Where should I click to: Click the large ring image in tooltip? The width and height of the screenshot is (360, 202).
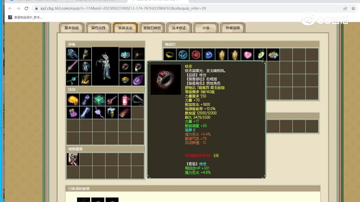pyautogui.click(x=166, y=79)
